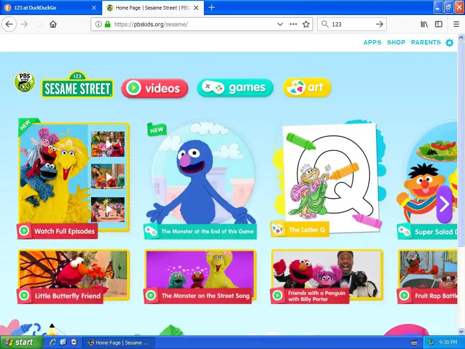Play the Little Butterfly Friend video
This screenshot has width=465, height=349.
click(74, 277)
